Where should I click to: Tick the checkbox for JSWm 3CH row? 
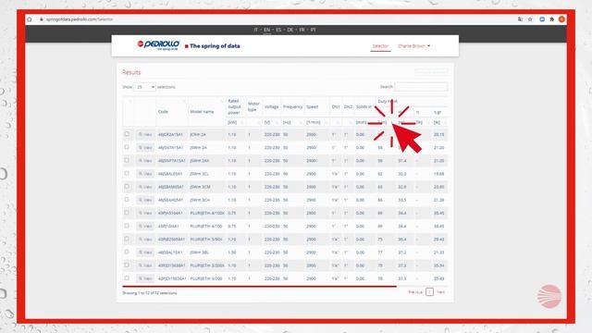coord(127,200)
